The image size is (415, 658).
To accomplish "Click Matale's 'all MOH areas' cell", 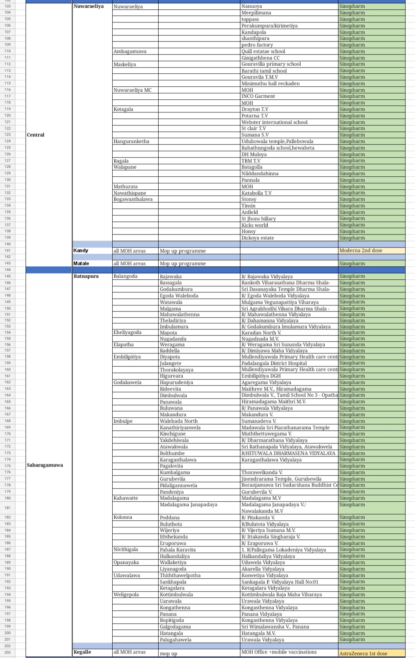I will (135, 263).
